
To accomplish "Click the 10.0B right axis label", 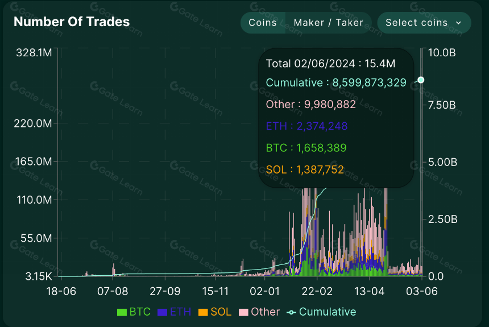I will [442, 53].
